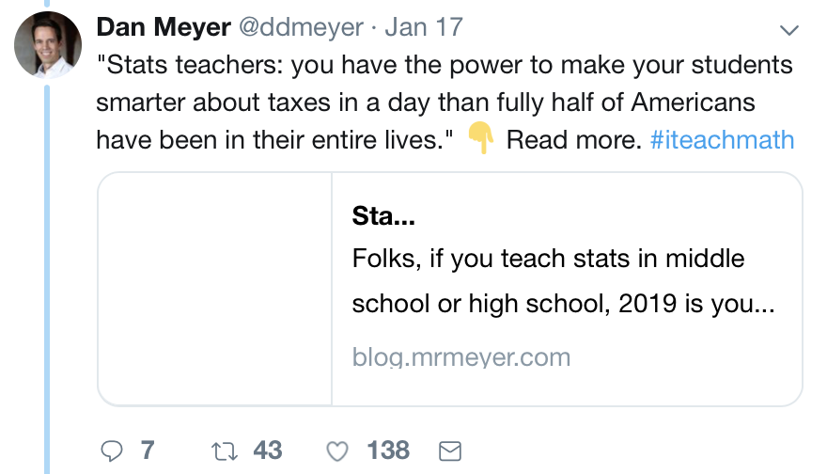The height and width of the screenshot is (474, 827).
Task: Click the blue thread line below the avatar
Action: point(48,282)
